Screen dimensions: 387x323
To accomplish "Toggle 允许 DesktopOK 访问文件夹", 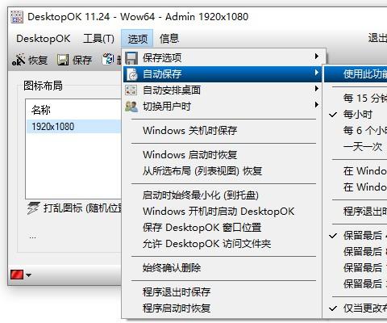I will tap(223, 244).
